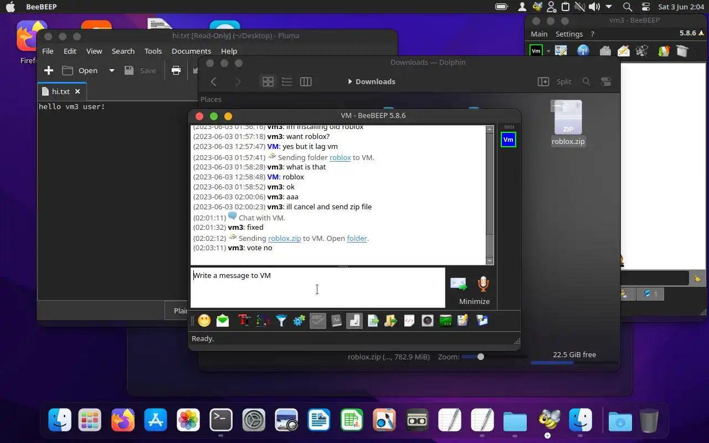The image size is (709, 443).
Task: Switch Dolphin to details column view mode
Action: coord(306,81)
